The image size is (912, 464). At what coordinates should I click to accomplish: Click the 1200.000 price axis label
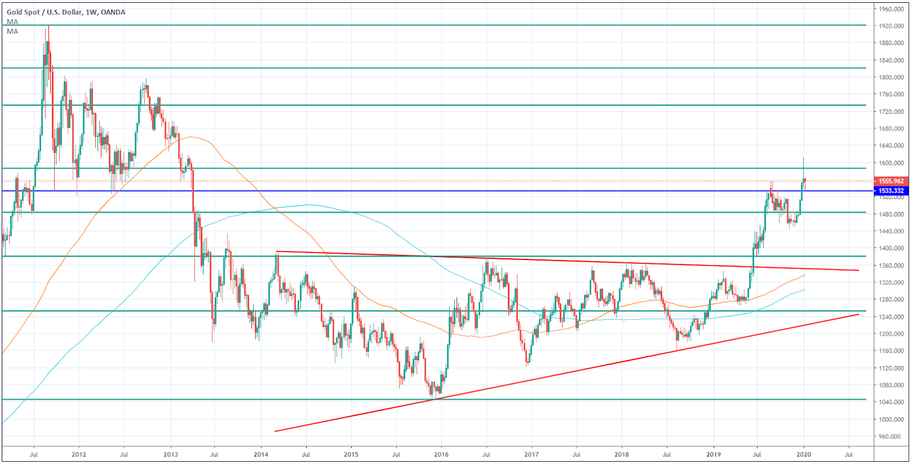click(x=891, y=334)
